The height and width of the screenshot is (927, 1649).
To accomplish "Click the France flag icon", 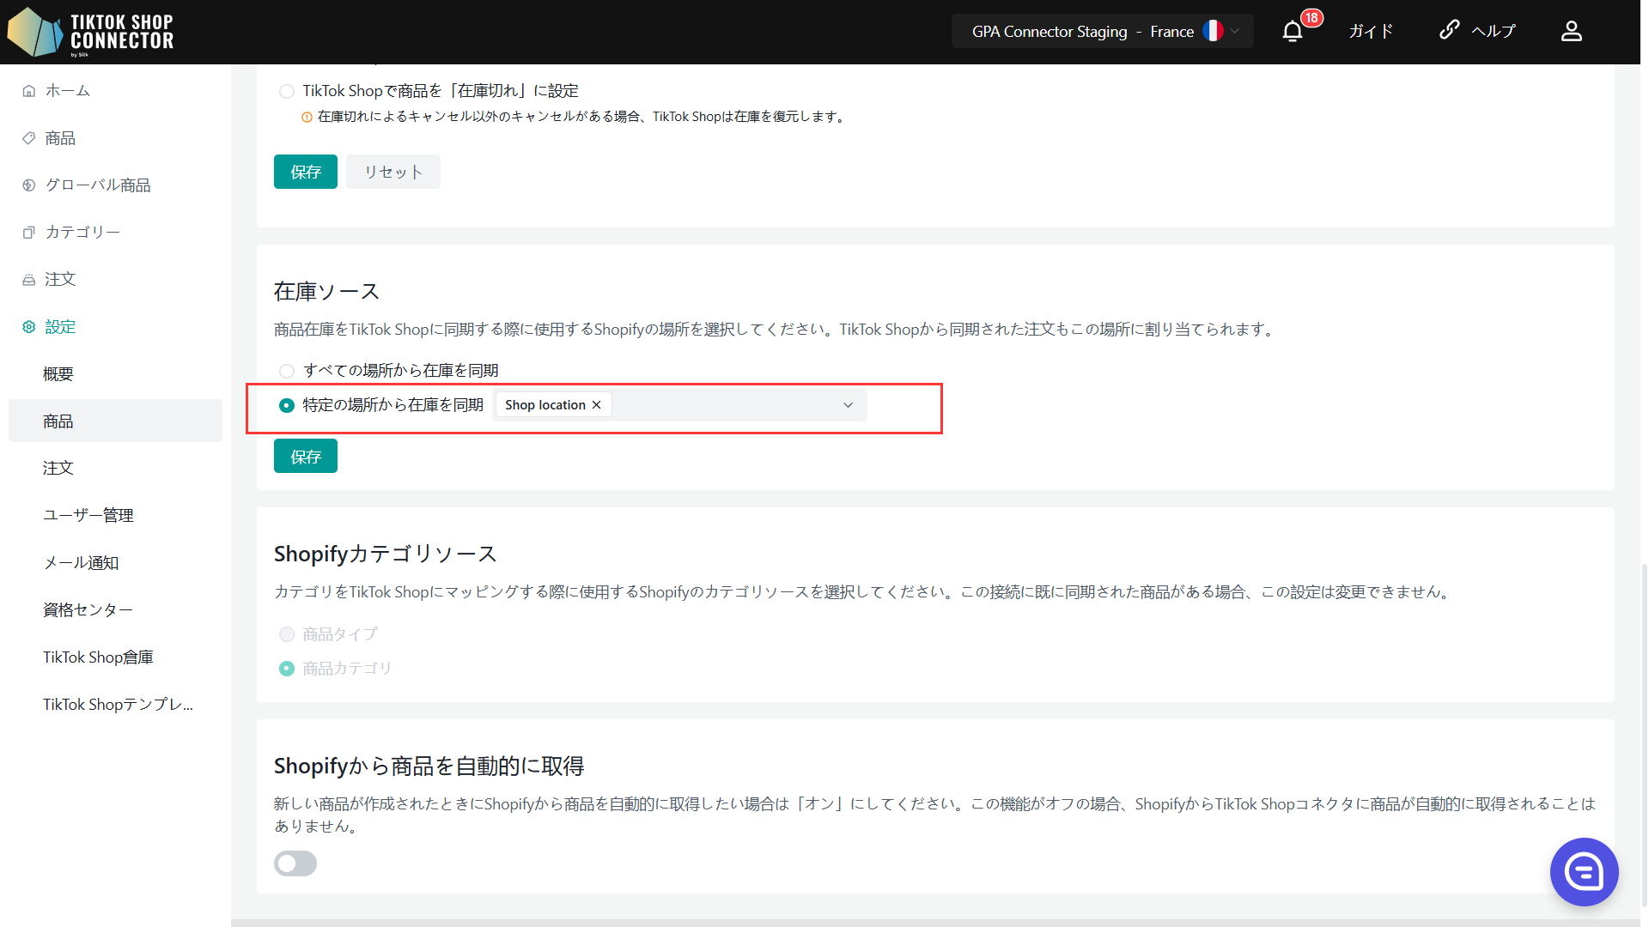I will coord(1212,31).
